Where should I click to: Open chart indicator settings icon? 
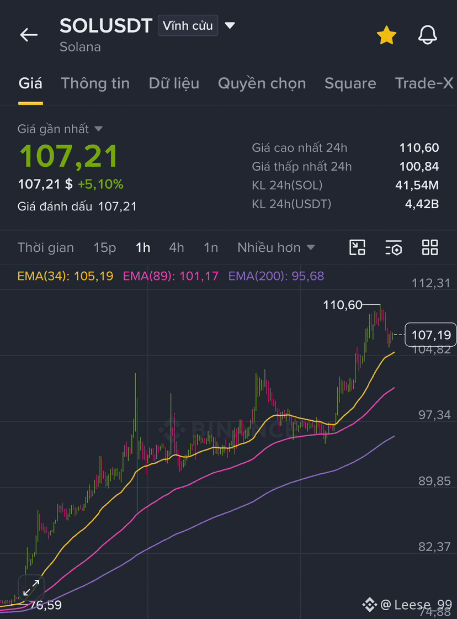394,247
